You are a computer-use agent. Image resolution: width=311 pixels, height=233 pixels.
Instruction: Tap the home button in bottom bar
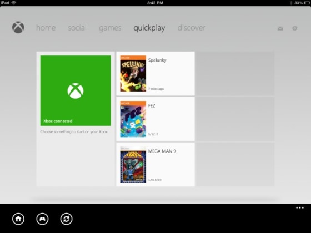point(18,219)
